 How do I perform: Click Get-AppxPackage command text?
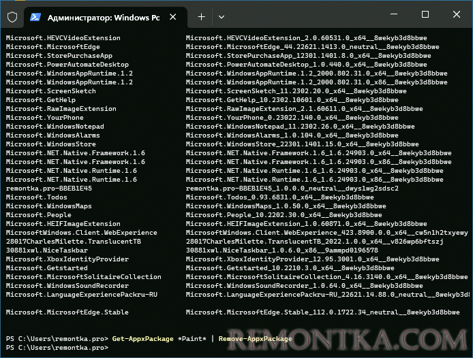(x=143, y=339)
